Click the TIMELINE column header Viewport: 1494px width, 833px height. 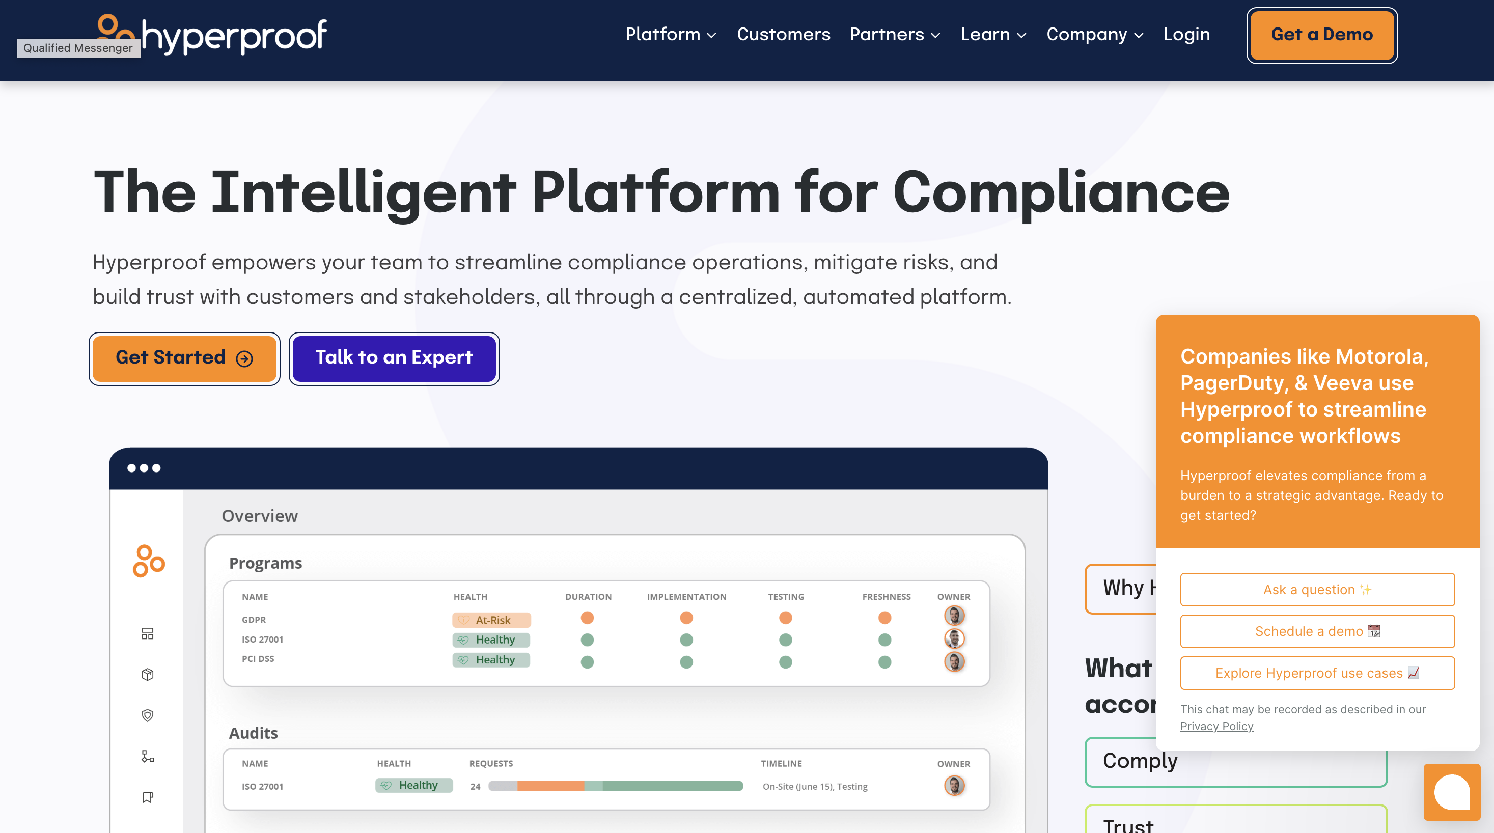[x=781, y=764]
